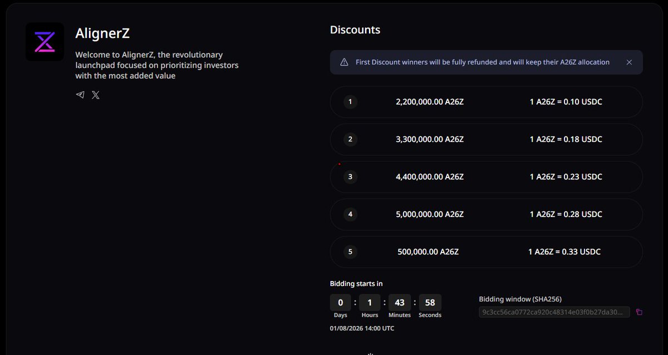The width and height of the screenshot is (668, 355).
Task: Click the Discounts section heading
Action: 355,30
